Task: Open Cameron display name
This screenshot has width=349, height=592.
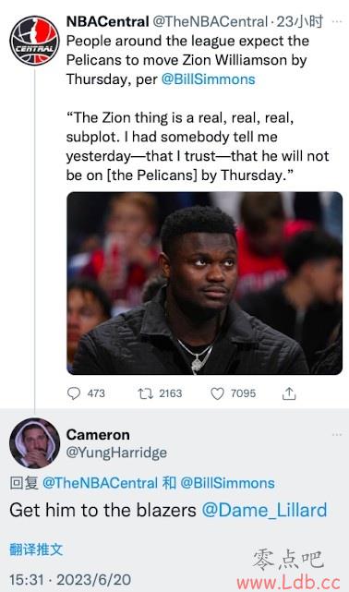Action: click(98, 435)
